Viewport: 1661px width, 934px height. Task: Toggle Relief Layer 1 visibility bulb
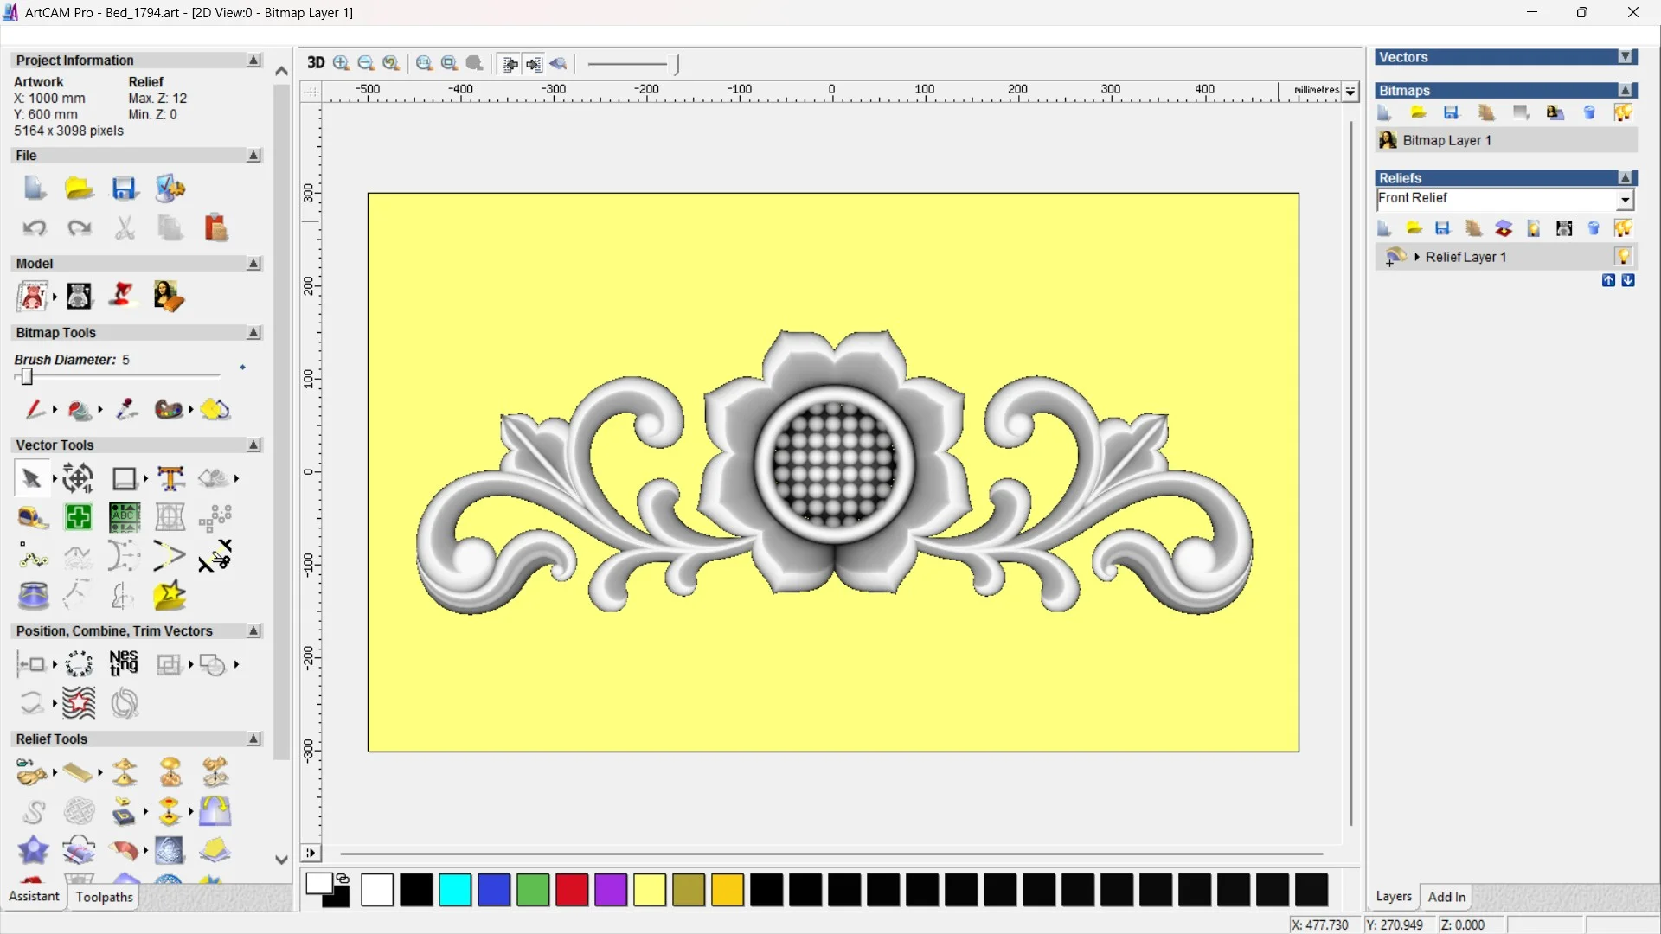pos(1623,257)
